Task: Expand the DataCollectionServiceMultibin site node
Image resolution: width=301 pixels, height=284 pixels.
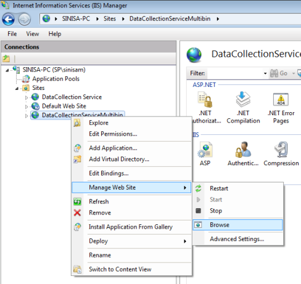Action: 27,116
